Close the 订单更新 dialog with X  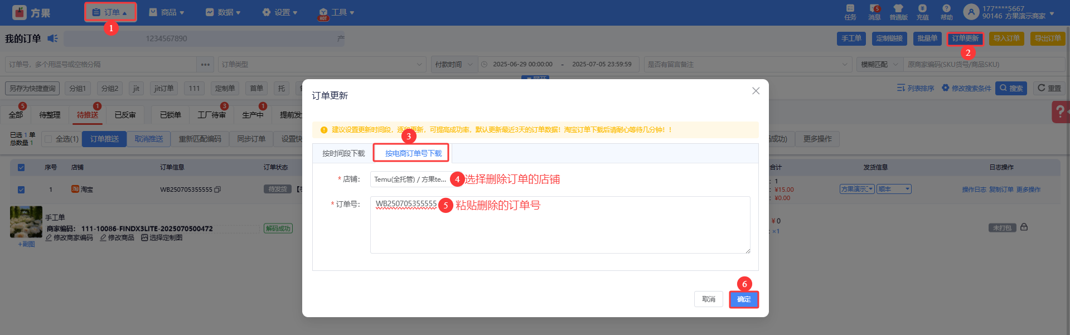pos(756,91)
